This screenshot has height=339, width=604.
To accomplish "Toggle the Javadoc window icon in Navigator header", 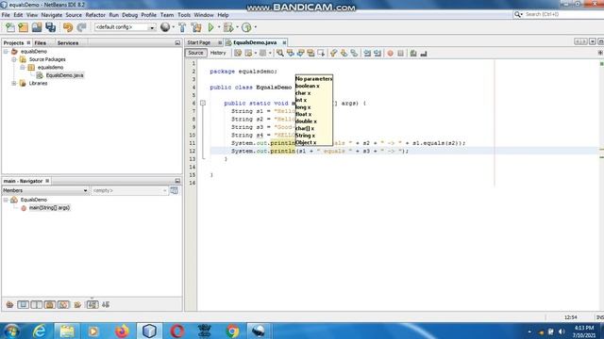I will 174,190.
